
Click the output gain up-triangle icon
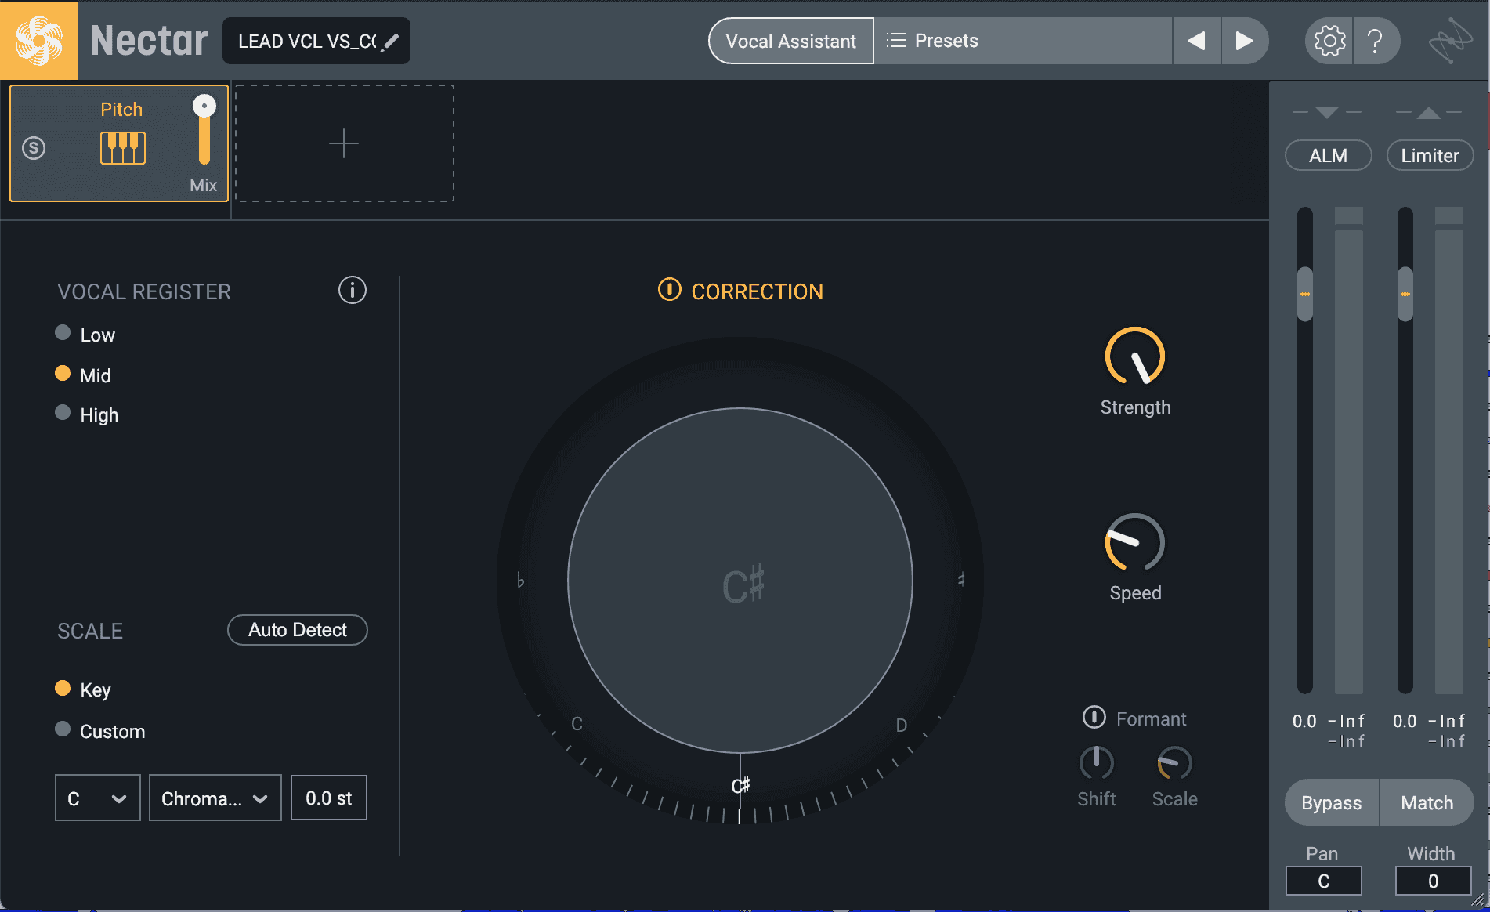1429,113
